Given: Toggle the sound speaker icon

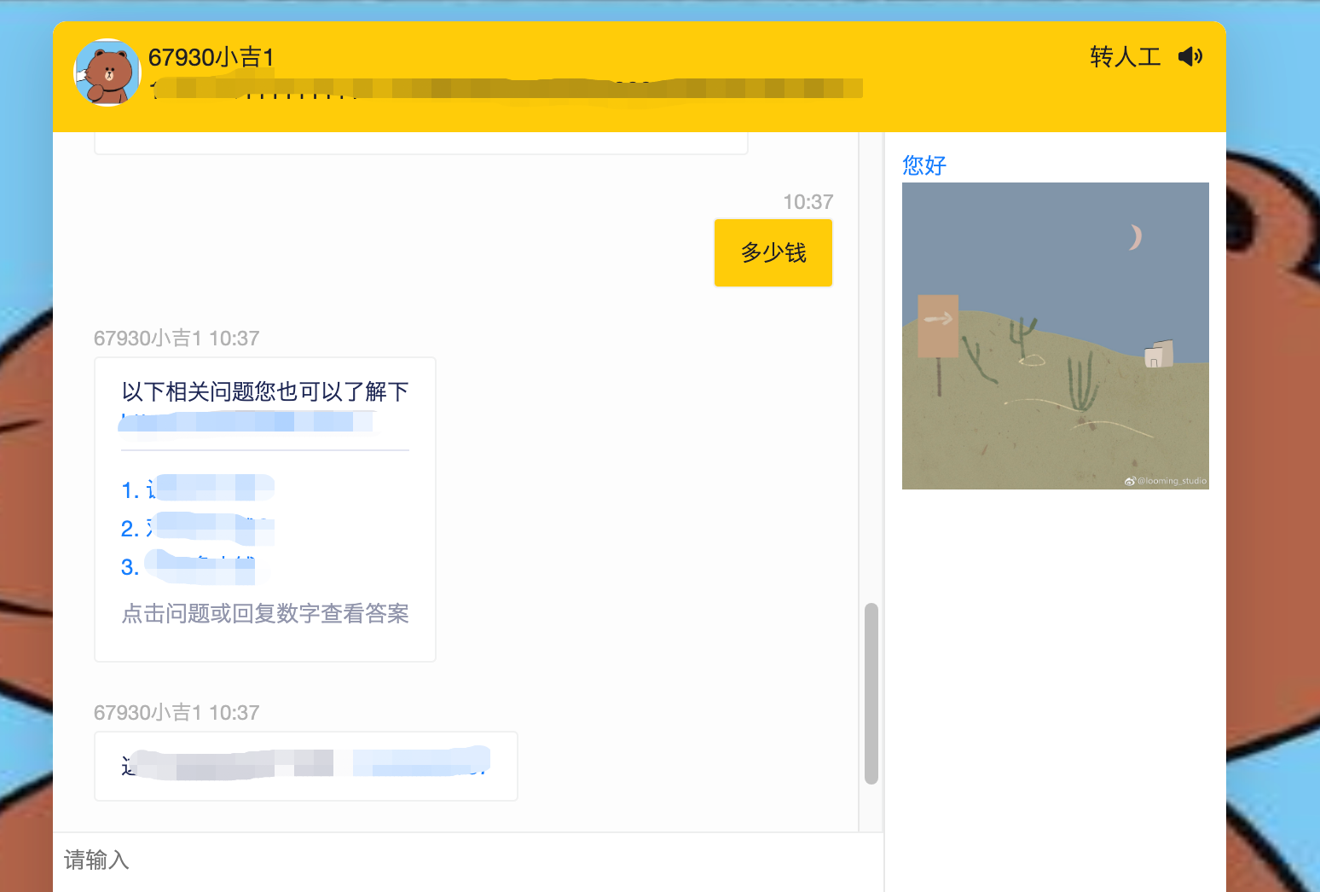Looking at the screenshot, I should (x=1190, y=56).
